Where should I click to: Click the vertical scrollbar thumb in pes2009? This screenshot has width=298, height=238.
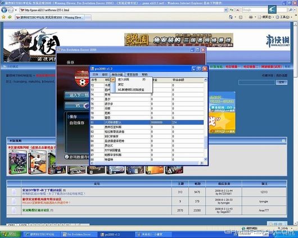[205, 143]
